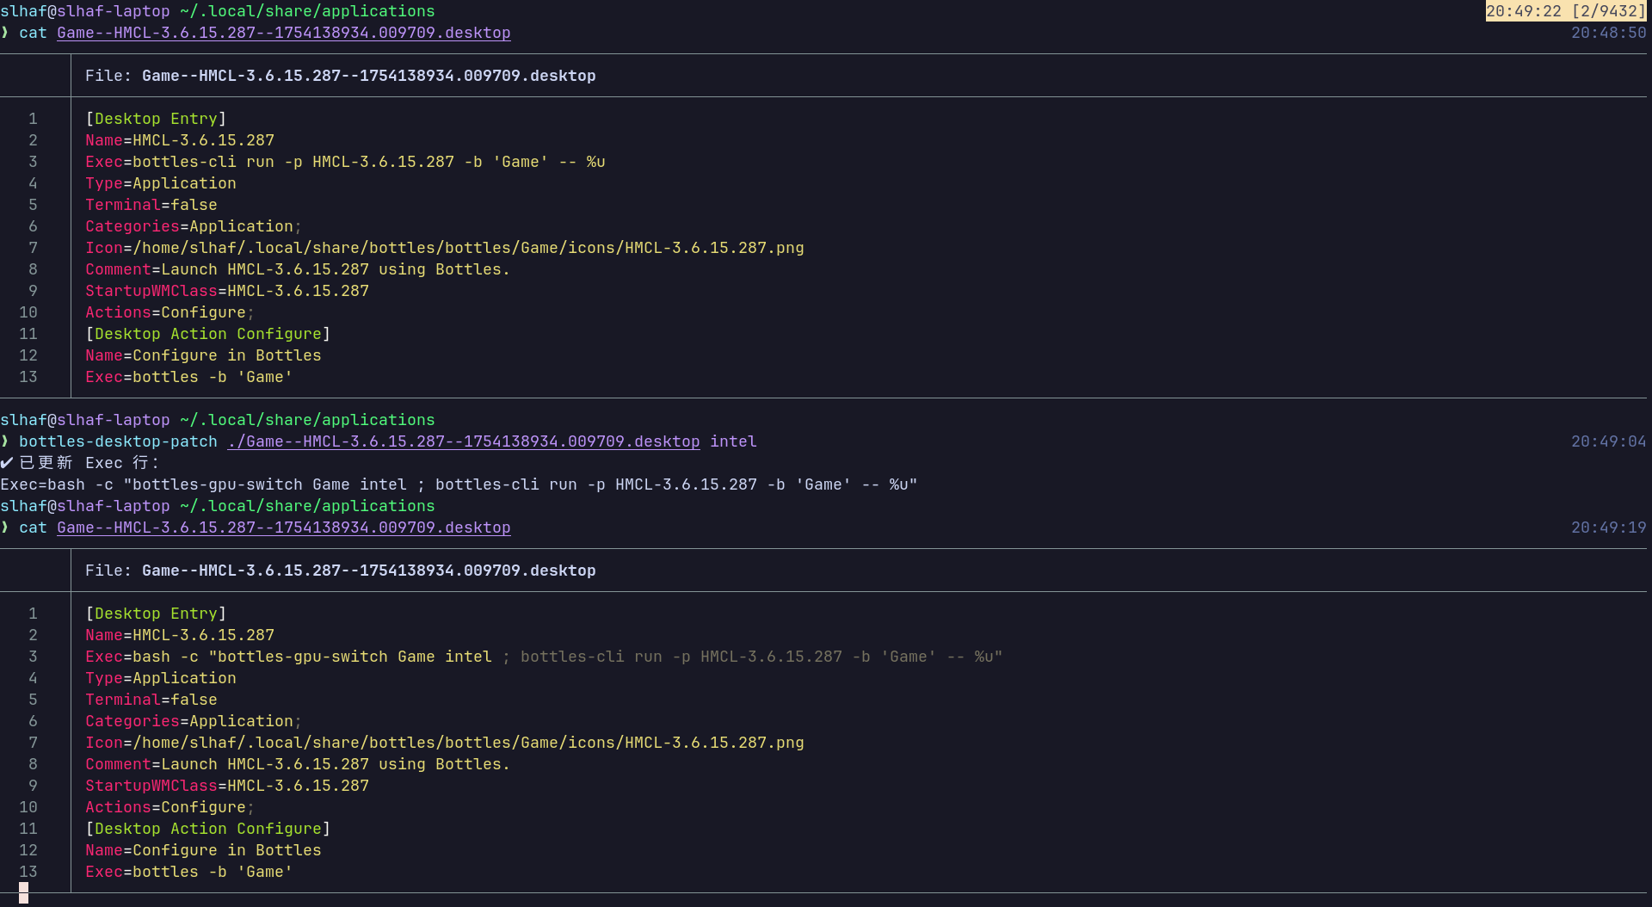Click the prompt line above the bottles-desktop-patch command
Screen dimensions: 1652x907
[x=218, y=420]
